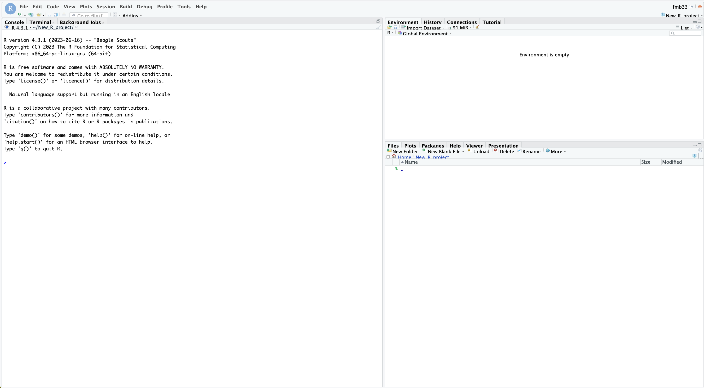The height and width of the screenshot is (388, 704).
Task: Click the Save all documents icon
Action: coord(56,15)
